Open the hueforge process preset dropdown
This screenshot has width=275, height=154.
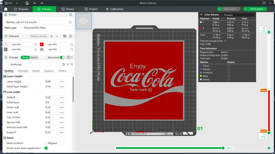(34, 64)
